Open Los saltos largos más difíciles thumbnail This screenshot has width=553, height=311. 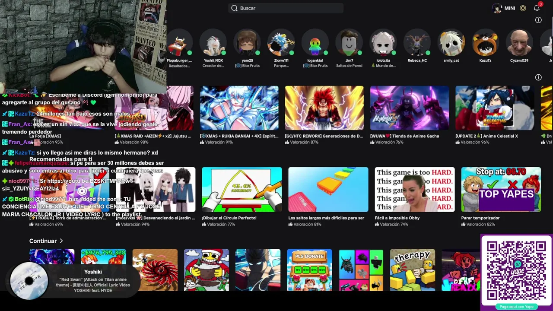(x=328, y=190)
